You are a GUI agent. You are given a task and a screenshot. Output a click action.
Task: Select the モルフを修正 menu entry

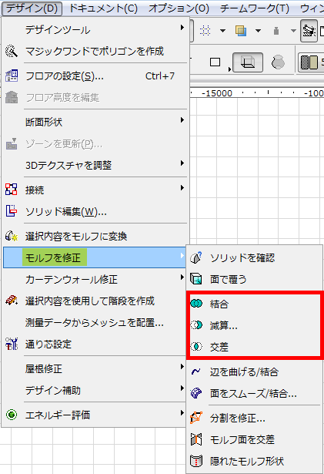(x=95, y=257)
